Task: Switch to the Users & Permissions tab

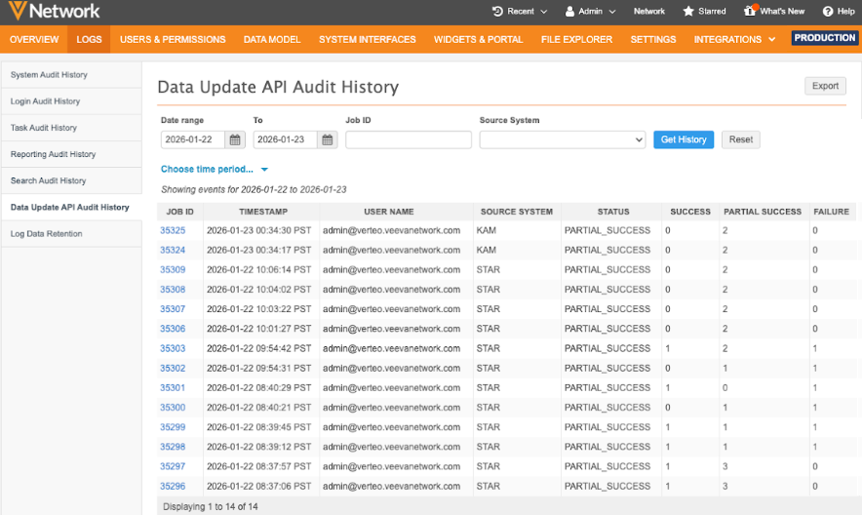Action: pos(173,39)
